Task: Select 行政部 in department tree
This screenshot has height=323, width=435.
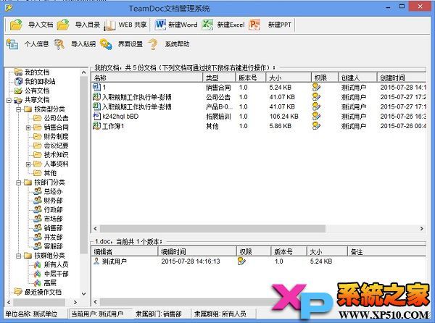Action: click(53, 209)
